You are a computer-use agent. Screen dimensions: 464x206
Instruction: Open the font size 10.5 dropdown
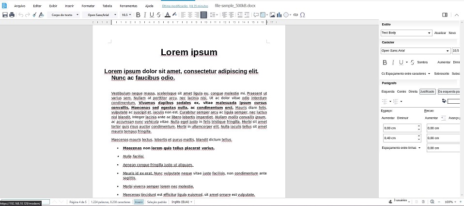pyautogui.click(x=126, y=15)
